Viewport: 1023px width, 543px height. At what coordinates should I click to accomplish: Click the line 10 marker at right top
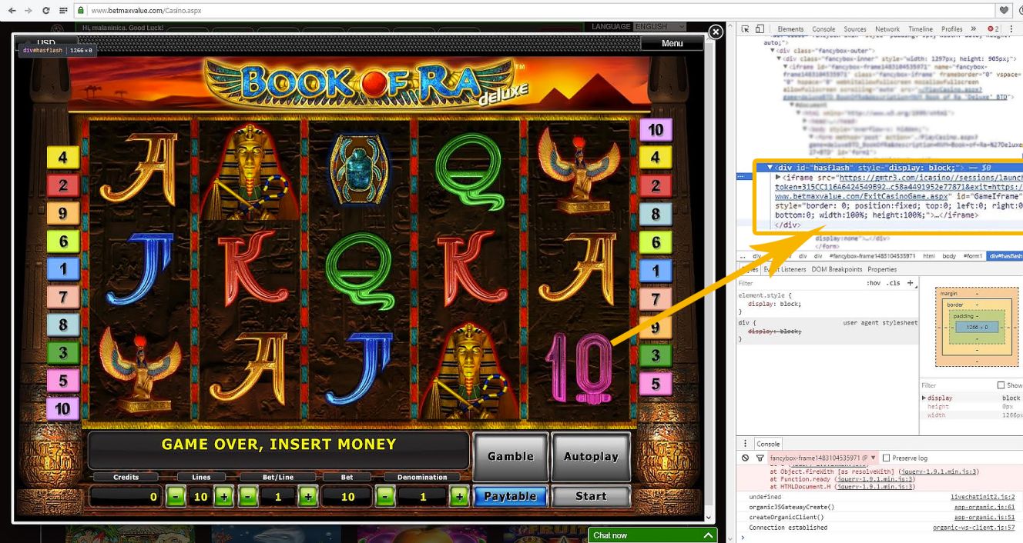[x=656, y=129]
